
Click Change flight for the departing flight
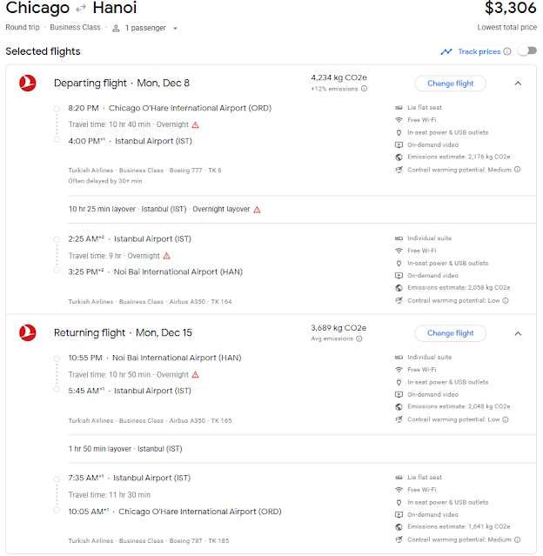450,84
